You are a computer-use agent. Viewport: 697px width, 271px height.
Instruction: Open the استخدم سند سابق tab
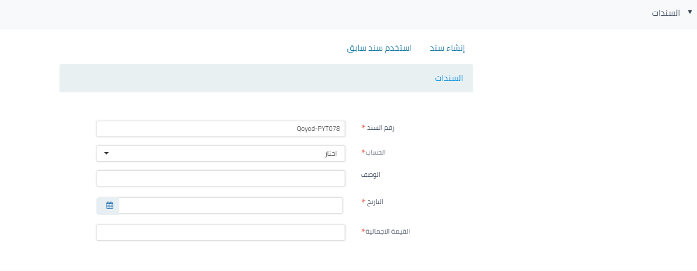point(379,48)
